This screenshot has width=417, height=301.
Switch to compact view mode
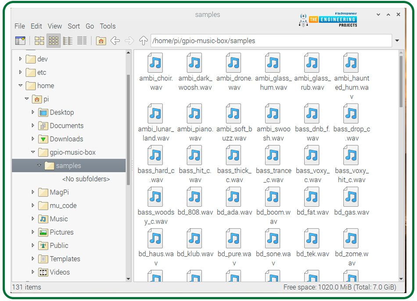point(68,41)
